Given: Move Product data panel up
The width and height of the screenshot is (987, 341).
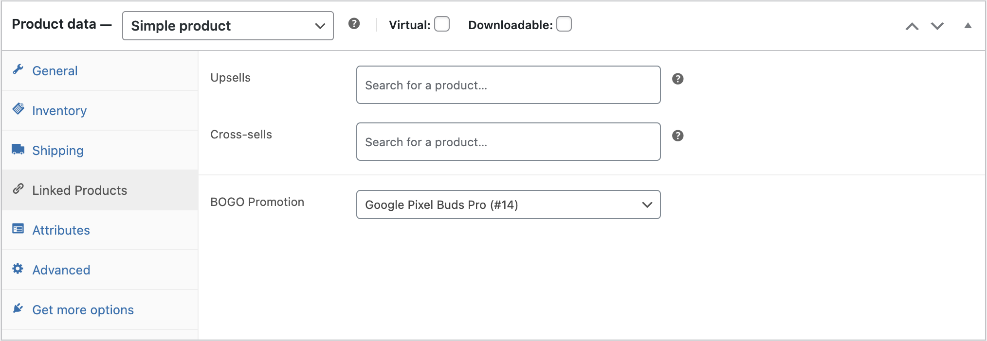Looking at the screenshot, I should pos(912,26).
